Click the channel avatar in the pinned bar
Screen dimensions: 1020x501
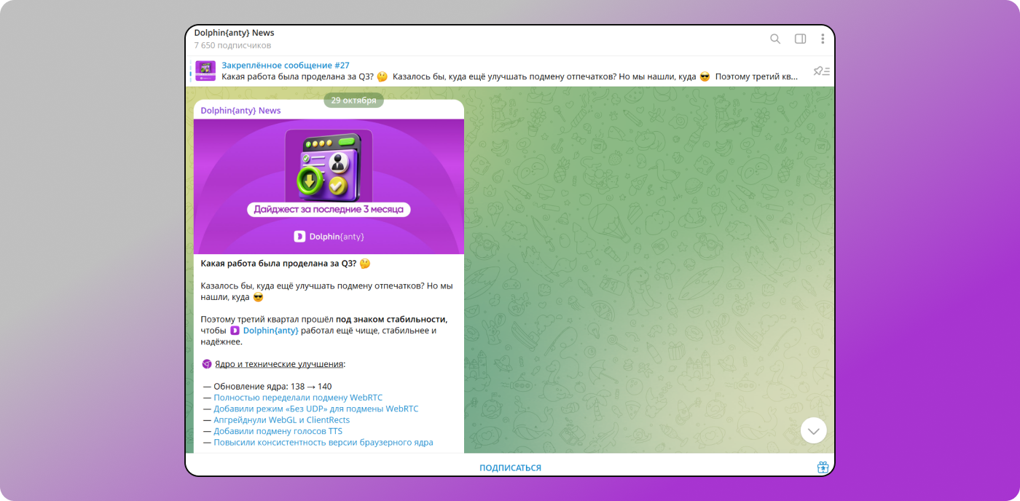(205, 71)
